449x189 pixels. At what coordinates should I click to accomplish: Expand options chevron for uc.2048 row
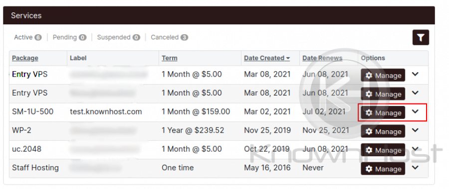[415, 149]
